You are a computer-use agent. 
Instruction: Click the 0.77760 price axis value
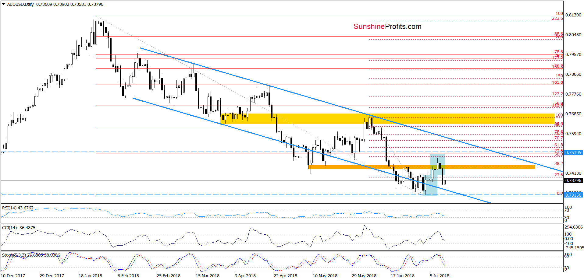(x=573, y=94)
